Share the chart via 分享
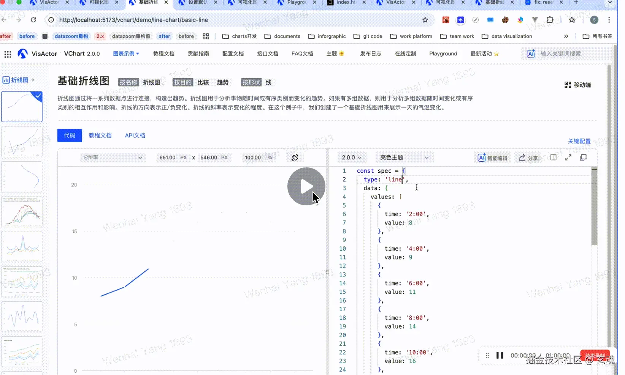Screen dimensions: 625x375 pos(528,158)
